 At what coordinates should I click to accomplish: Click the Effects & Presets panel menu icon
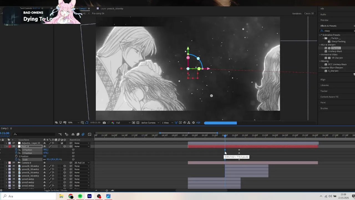[x=354, y=26]
